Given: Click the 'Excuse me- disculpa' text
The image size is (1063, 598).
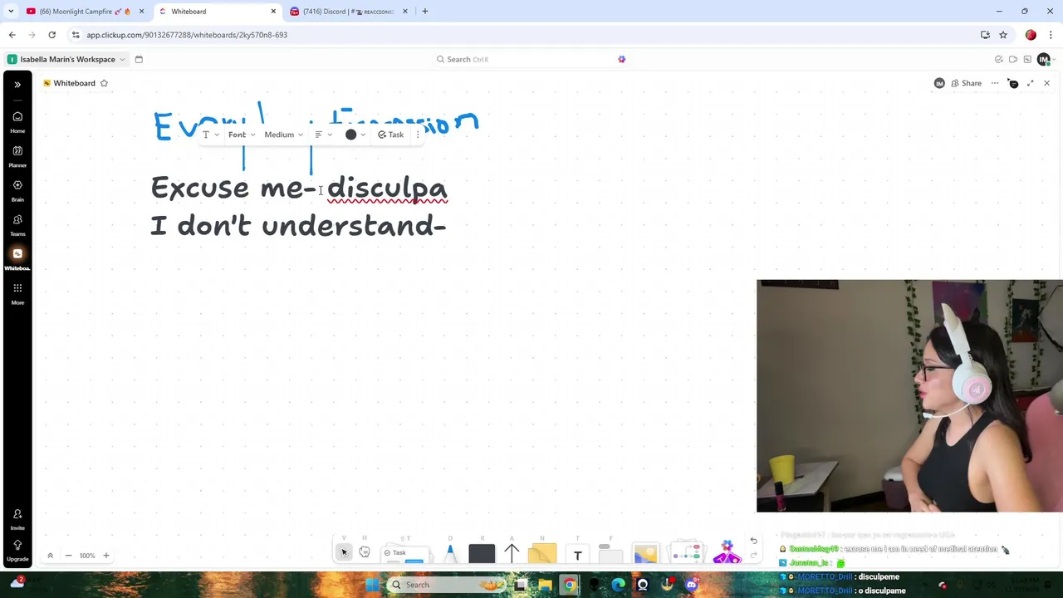Looking at the screenshot, I should click(x=299, y=188).
